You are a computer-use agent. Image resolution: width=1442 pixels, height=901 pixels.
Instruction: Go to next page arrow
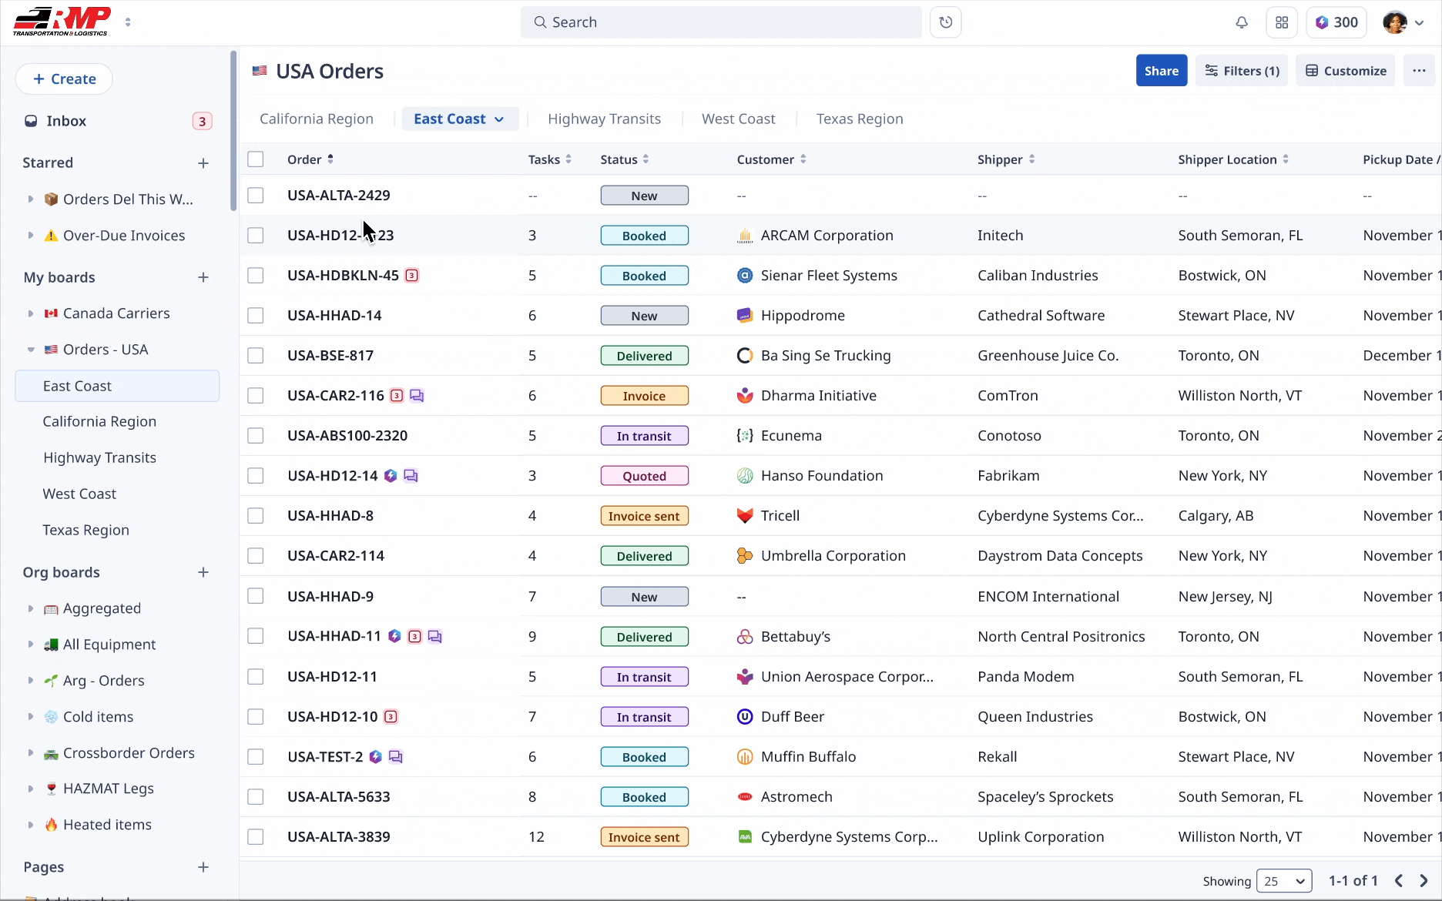pos(1424,881)
